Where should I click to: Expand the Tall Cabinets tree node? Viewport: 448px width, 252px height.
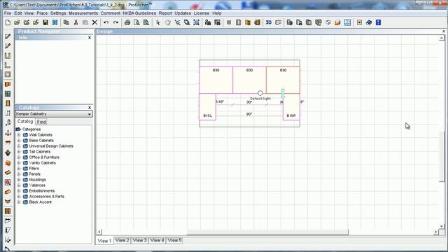coord(19,152)
